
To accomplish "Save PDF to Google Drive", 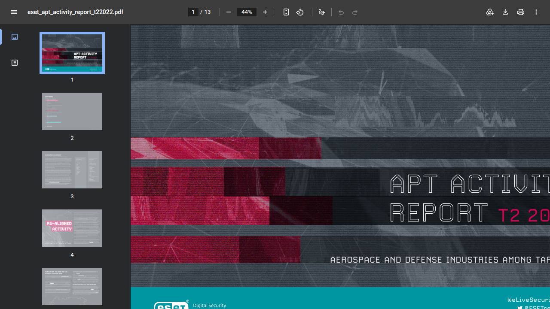I will click(490, 12).
